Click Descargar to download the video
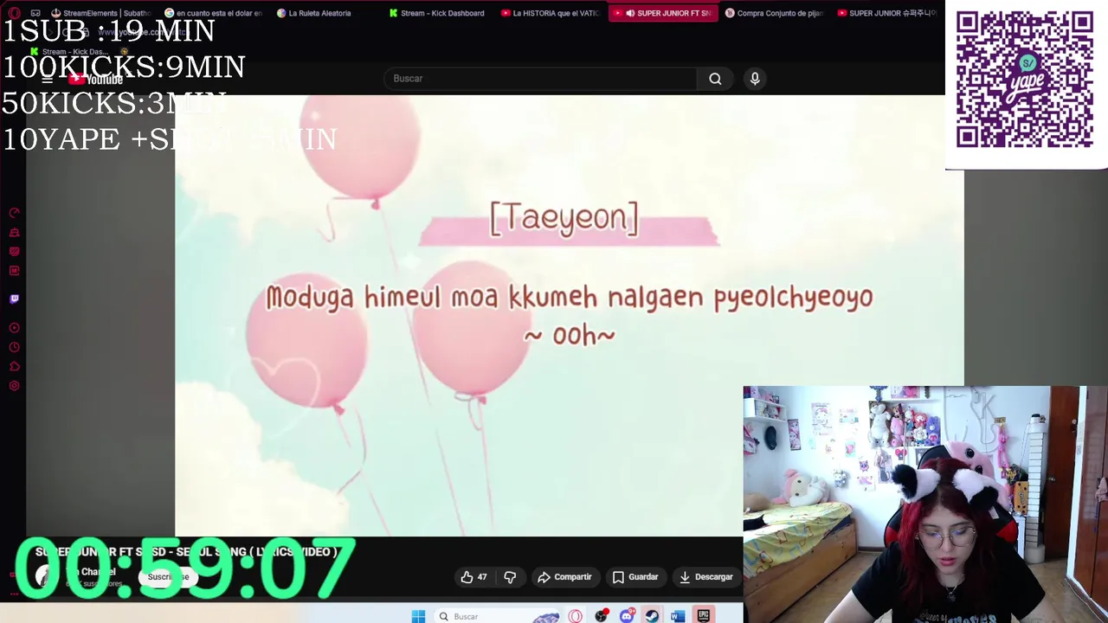This screenshot has height=623, width=1108. pos(706,577)
